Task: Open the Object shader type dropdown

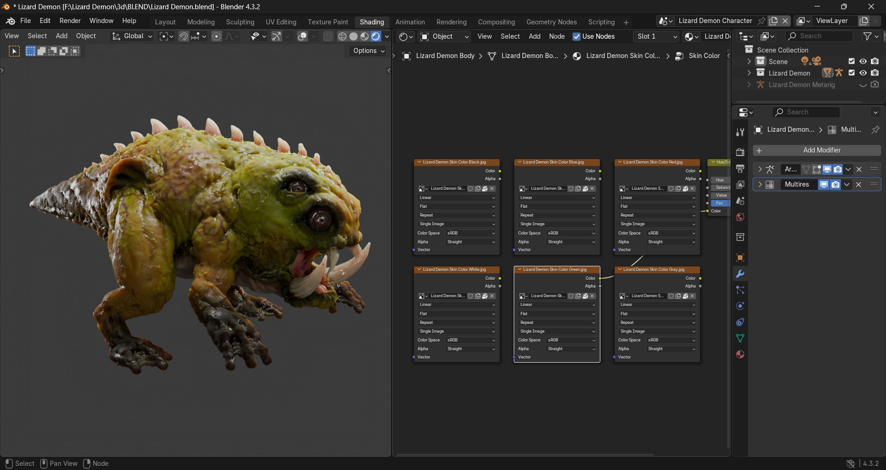Action: click(444, 36)
